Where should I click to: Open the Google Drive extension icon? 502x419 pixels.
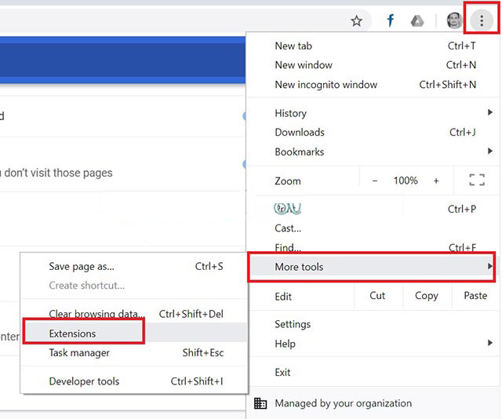pyautogui.click(x=417, y=21)
